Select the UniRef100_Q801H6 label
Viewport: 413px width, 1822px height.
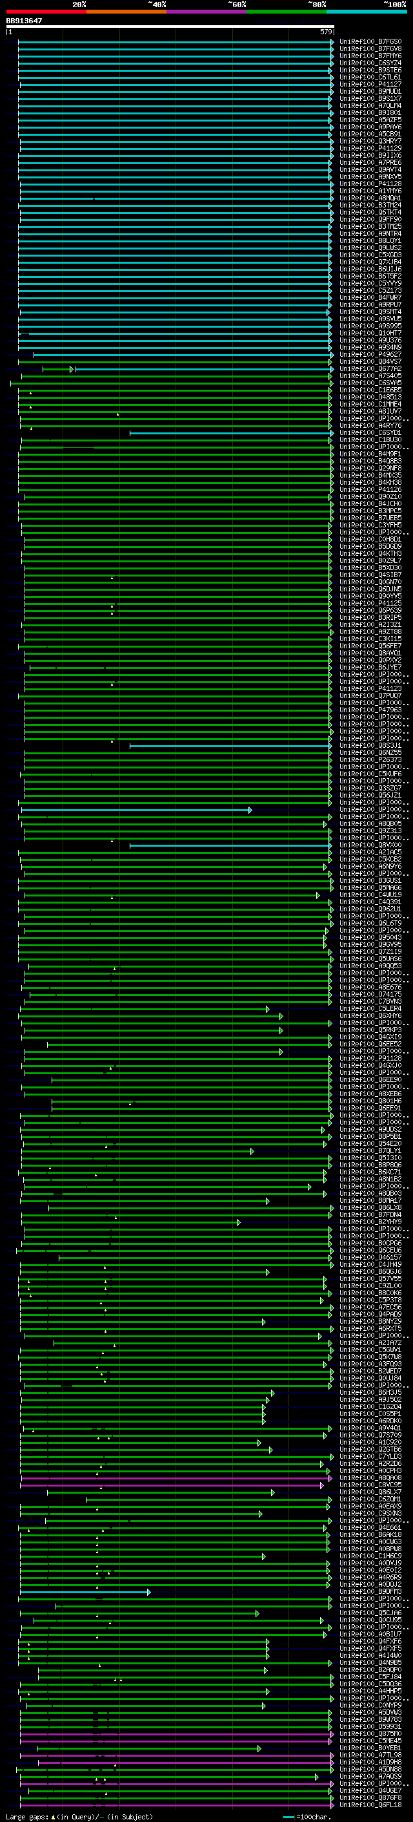click(x=370, y=1101)
